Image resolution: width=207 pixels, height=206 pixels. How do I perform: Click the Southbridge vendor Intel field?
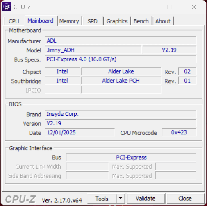coord(62,81)
